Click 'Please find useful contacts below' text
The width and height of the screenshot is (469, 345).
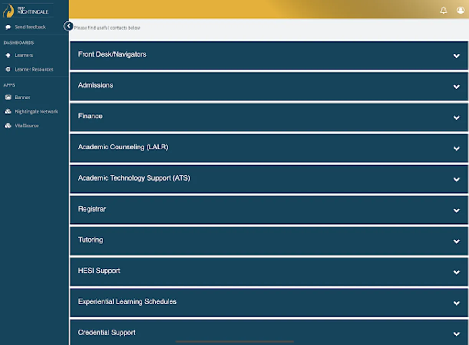pos(107,28)
